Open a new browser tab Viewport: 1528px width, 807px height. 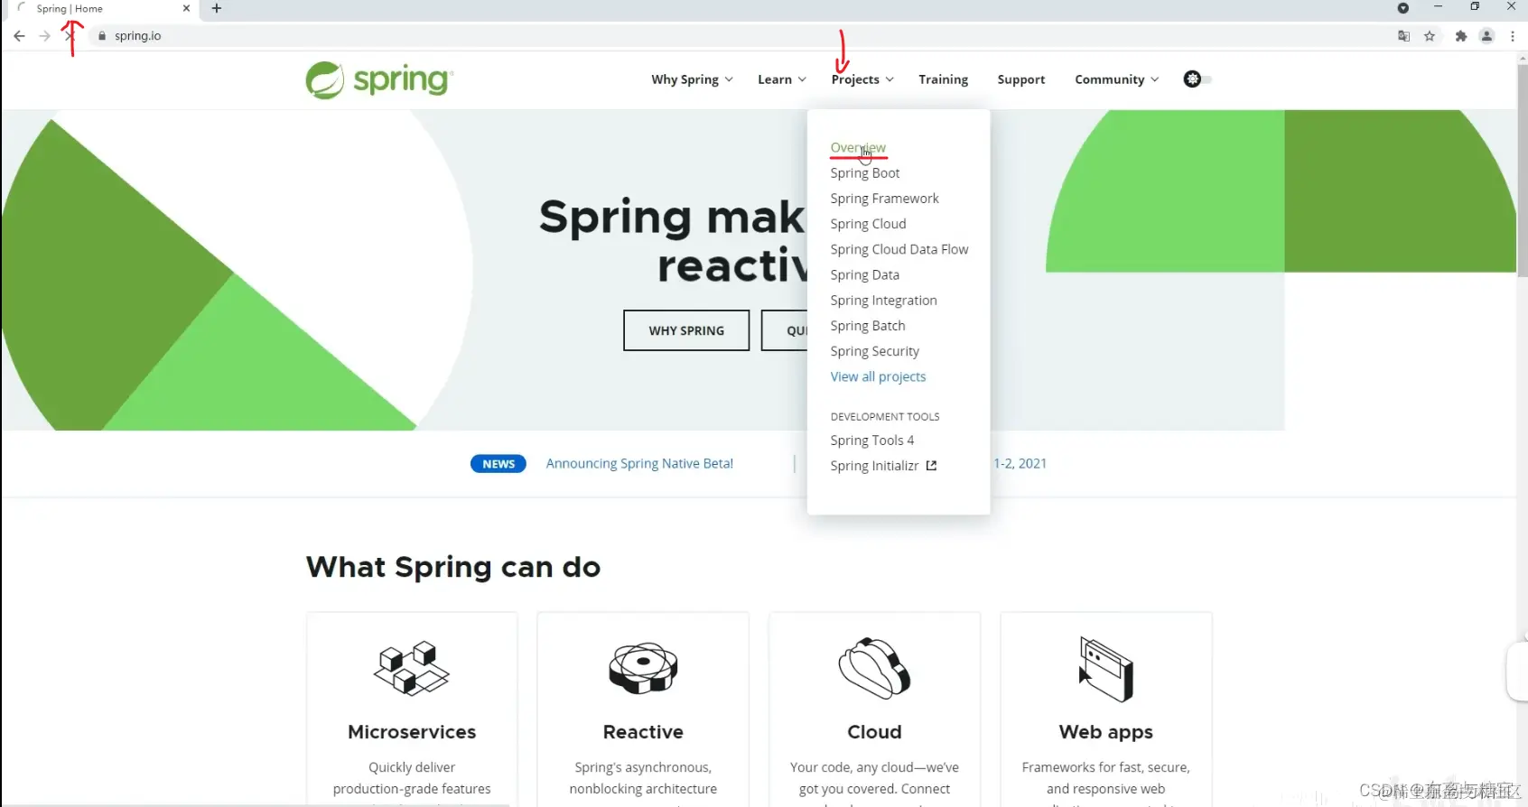pyautogui.click(x=217, y=8)
